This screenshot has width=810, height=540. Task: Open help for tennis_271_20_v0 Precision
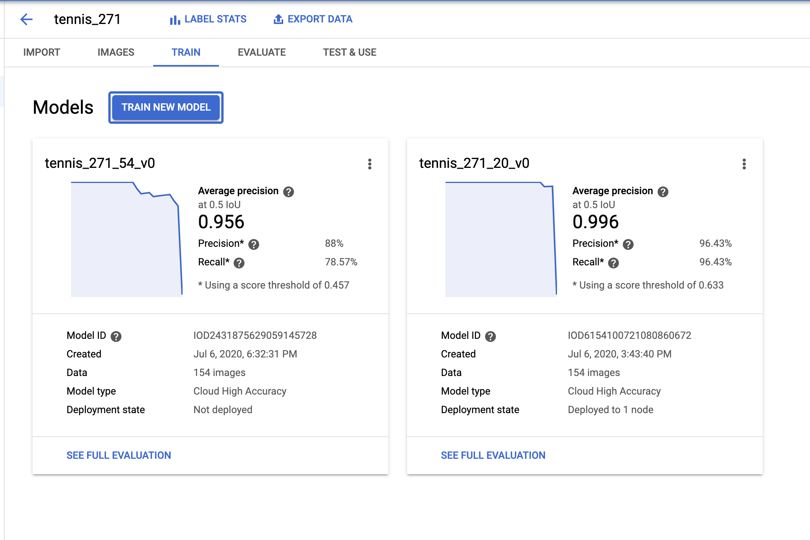coord(628,244)
